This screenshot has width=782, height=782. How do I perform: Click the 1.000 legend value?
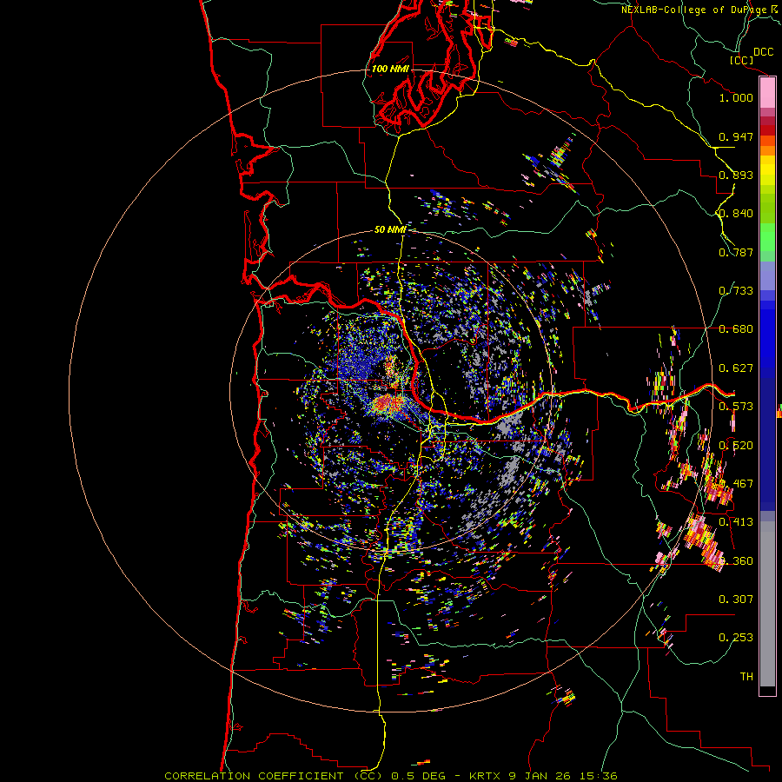[736, 97]
